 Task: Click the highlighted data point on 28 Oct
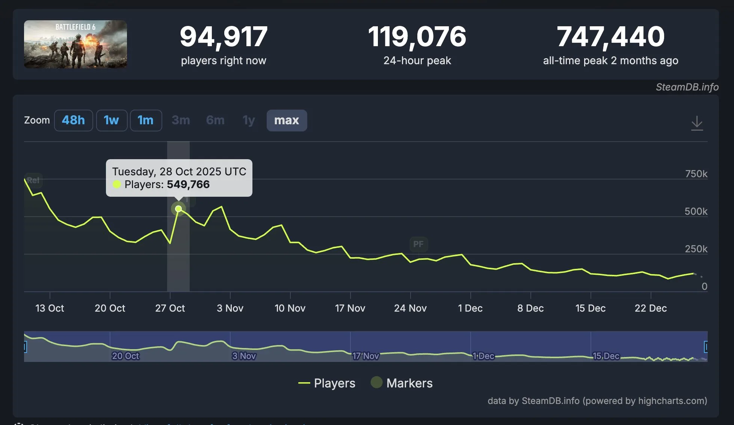click(178, 209)
